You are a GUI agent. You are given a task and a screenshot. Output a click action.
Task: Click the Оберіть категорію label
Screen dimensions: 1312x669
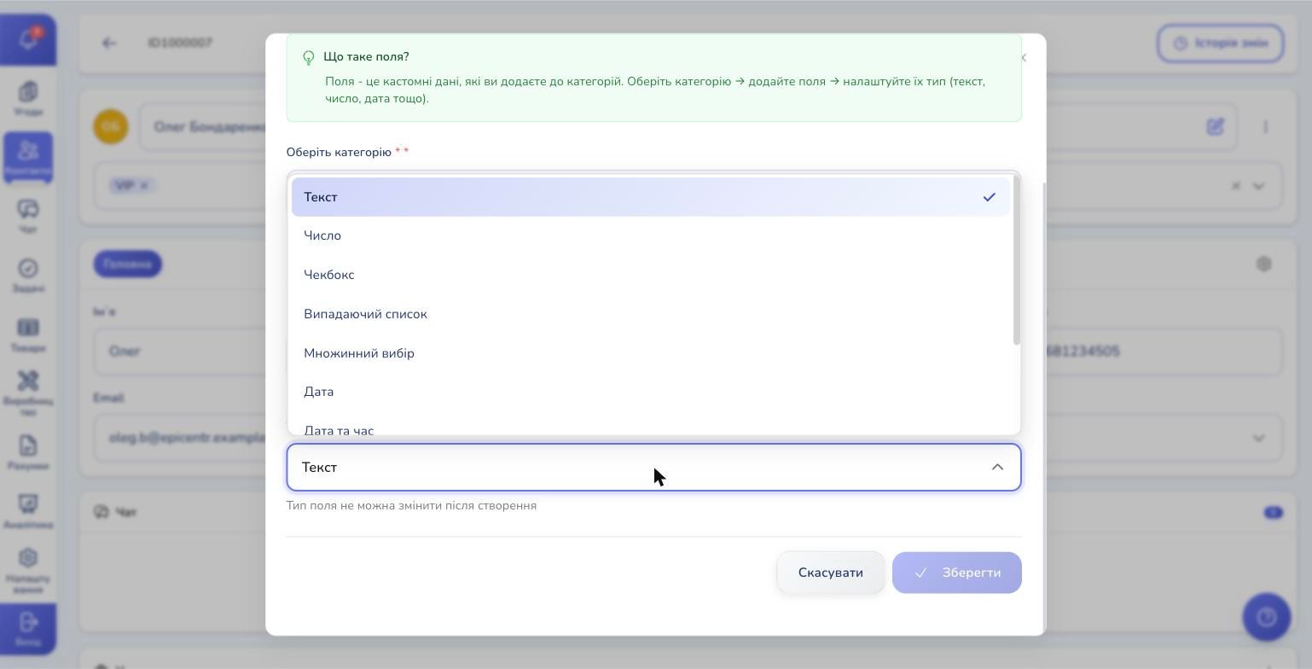coord(339,152)
